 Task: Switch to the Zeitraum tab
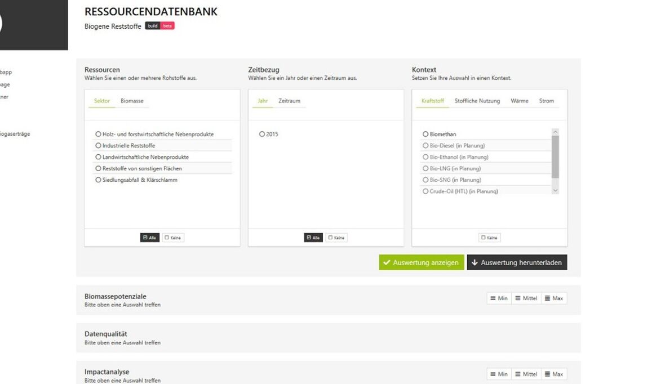(x=289, y=101)
